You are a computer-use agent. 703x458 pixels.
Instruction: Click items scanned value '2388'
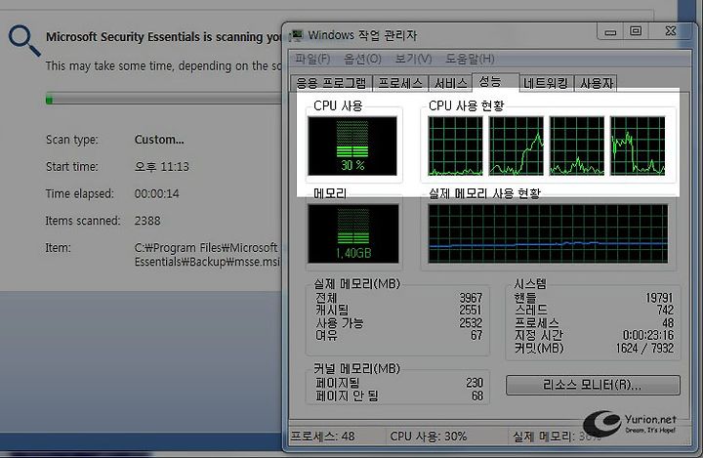click(147, 221)
